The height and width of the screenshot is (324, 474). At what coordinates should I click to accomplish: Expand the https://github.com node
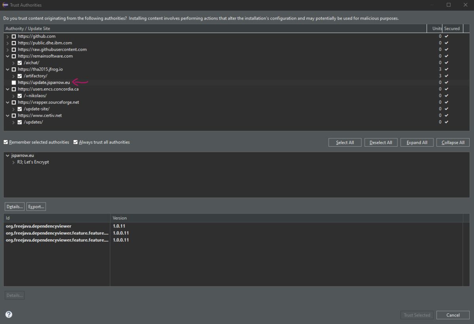8,36
